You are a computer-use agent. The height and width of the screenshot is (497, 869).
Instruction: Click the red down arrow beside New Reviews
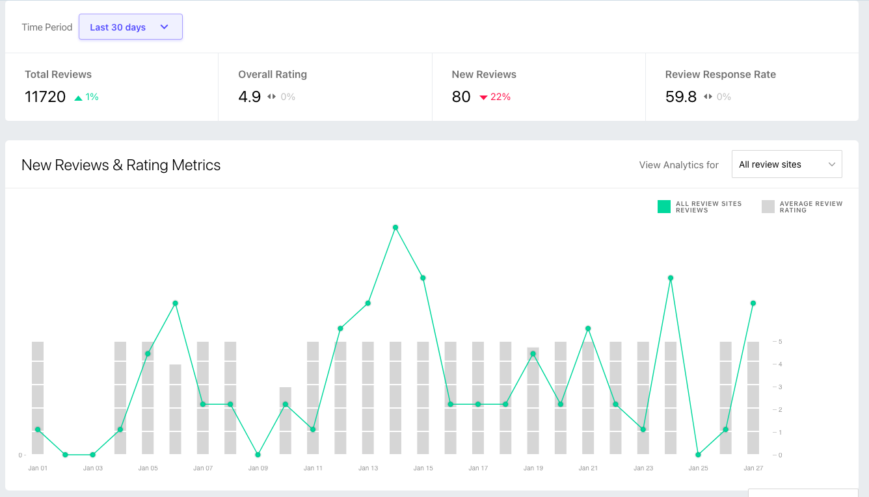(483, 97)
